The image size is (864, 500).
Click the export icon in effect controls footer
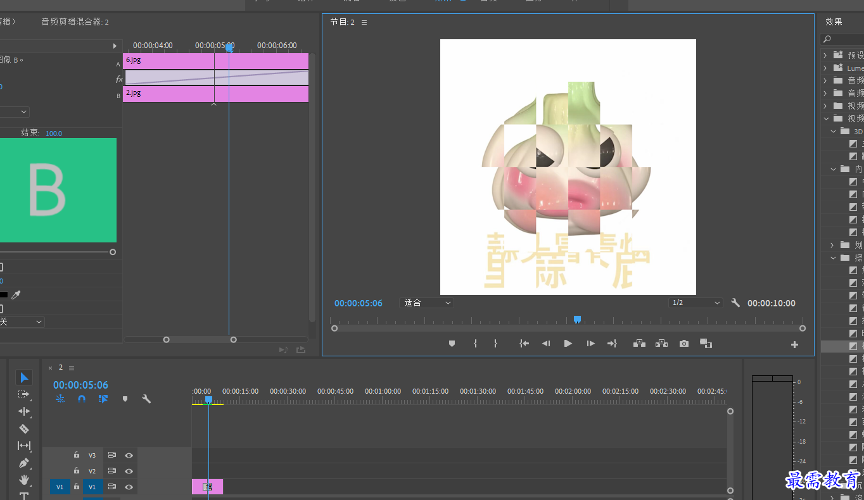pos(301,349)
